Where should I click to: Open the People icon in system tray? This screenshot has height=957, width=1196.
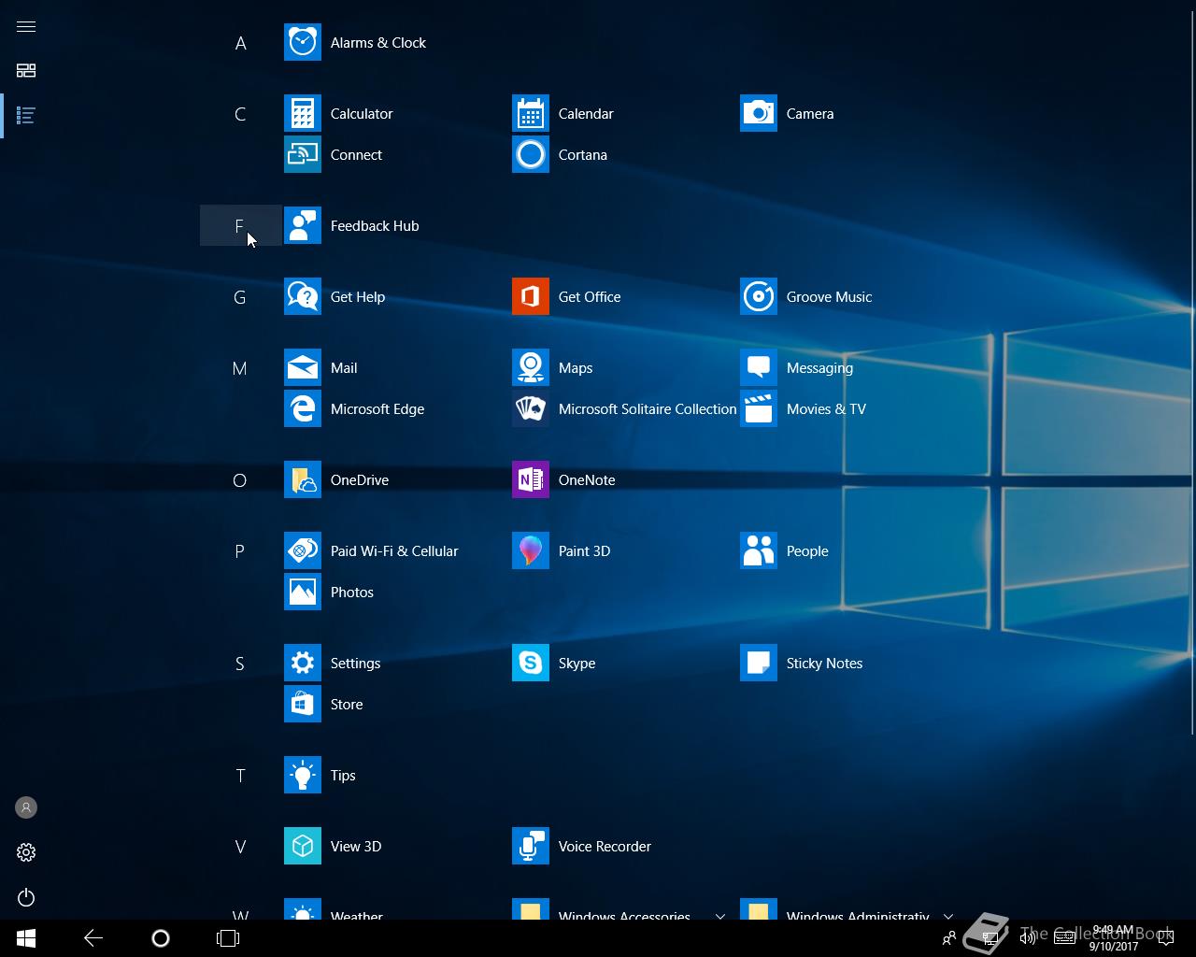click(949, 938)
